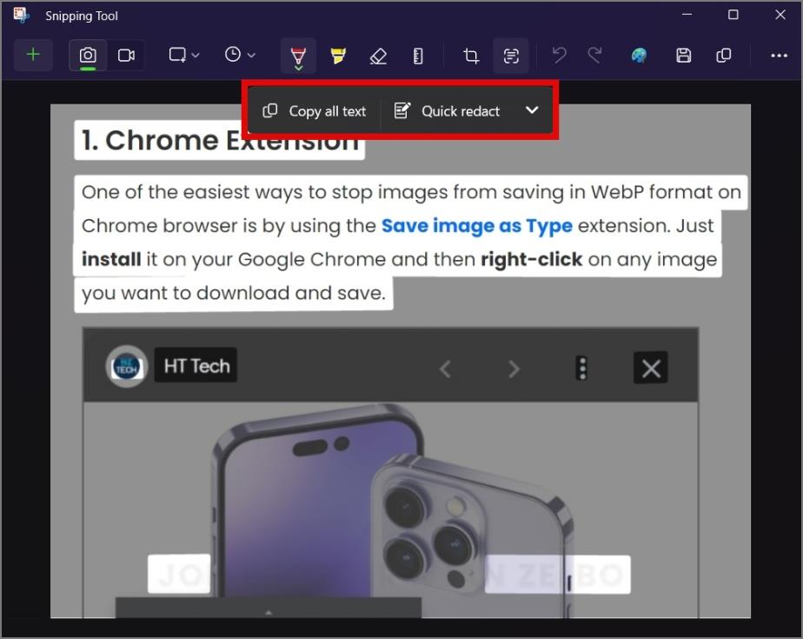Expand the Quick redact options chevron

pyautogui.click(x=532, y=110)
